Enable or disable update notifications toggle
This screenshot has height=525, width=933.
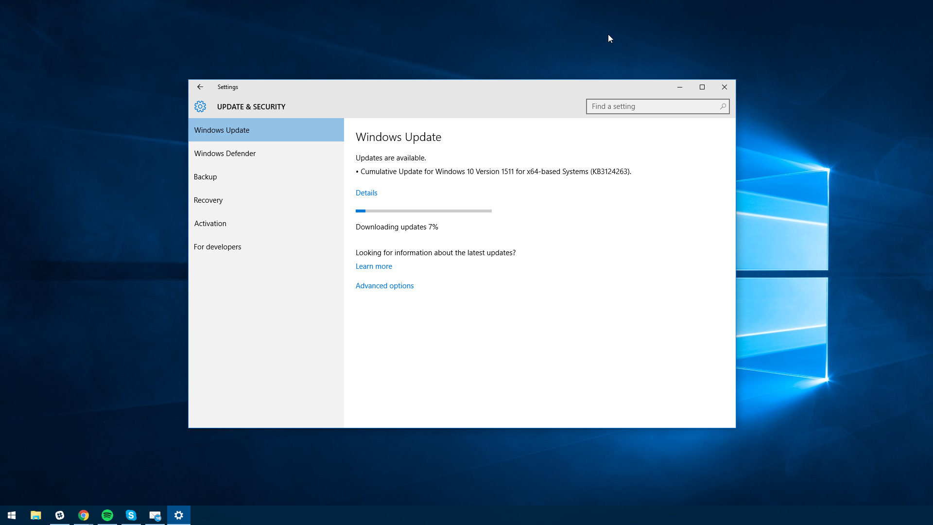pos(384,285)
